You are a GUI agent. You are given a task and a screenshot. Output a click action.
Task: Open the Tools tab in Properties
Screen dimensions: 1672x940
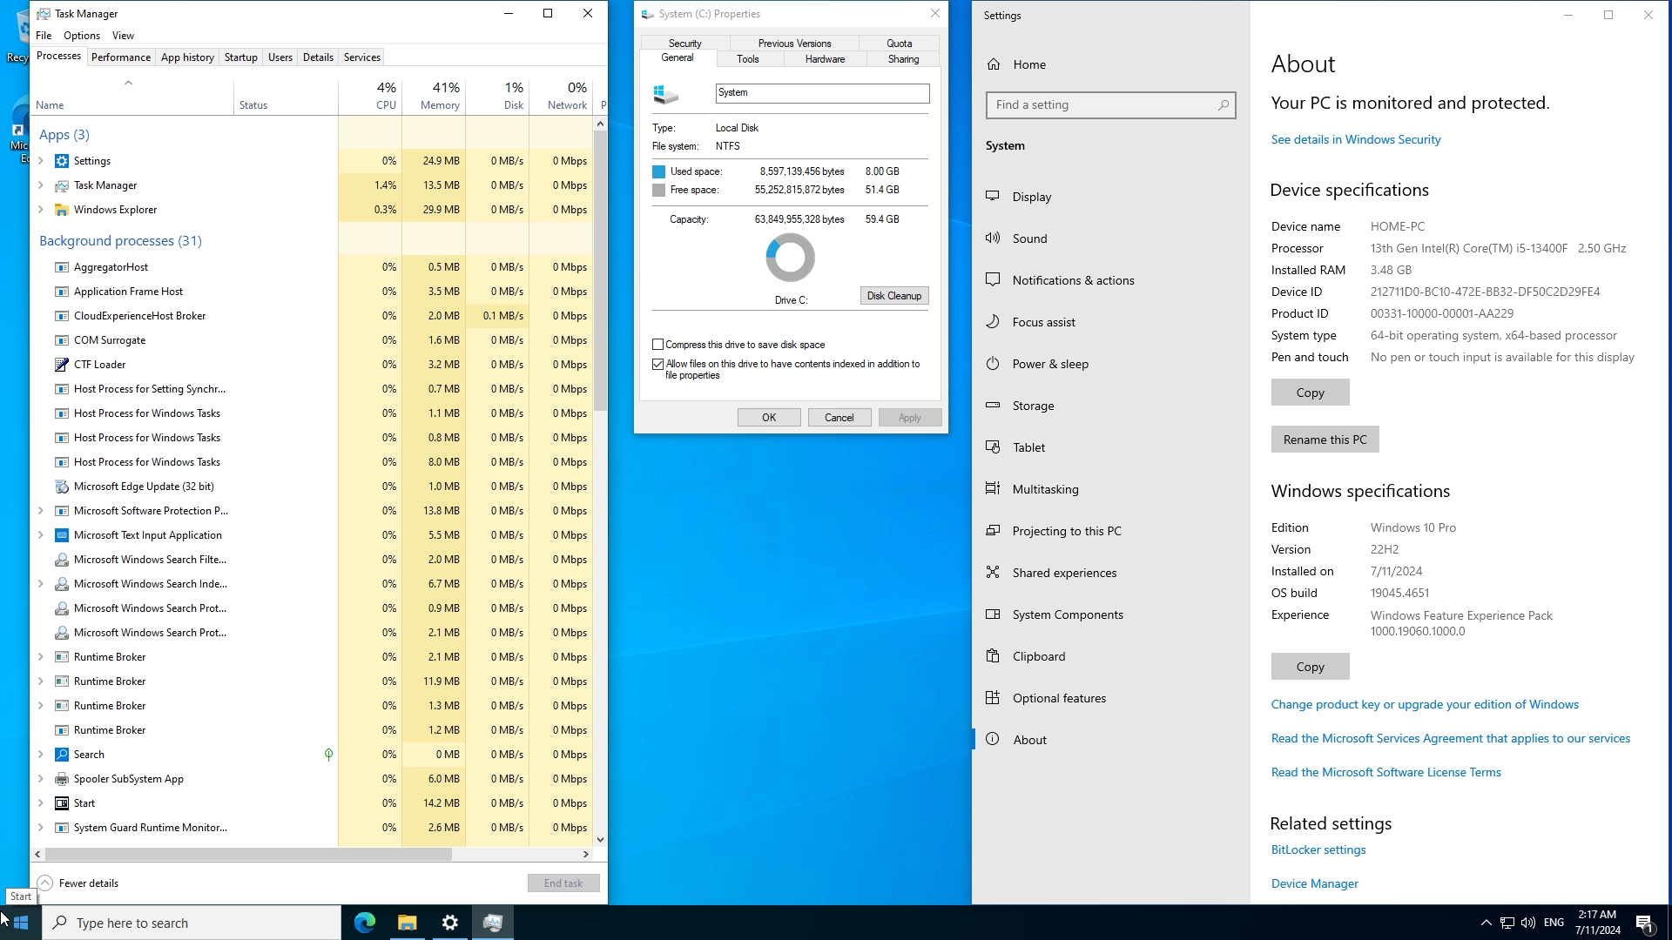tap(747, 59)
